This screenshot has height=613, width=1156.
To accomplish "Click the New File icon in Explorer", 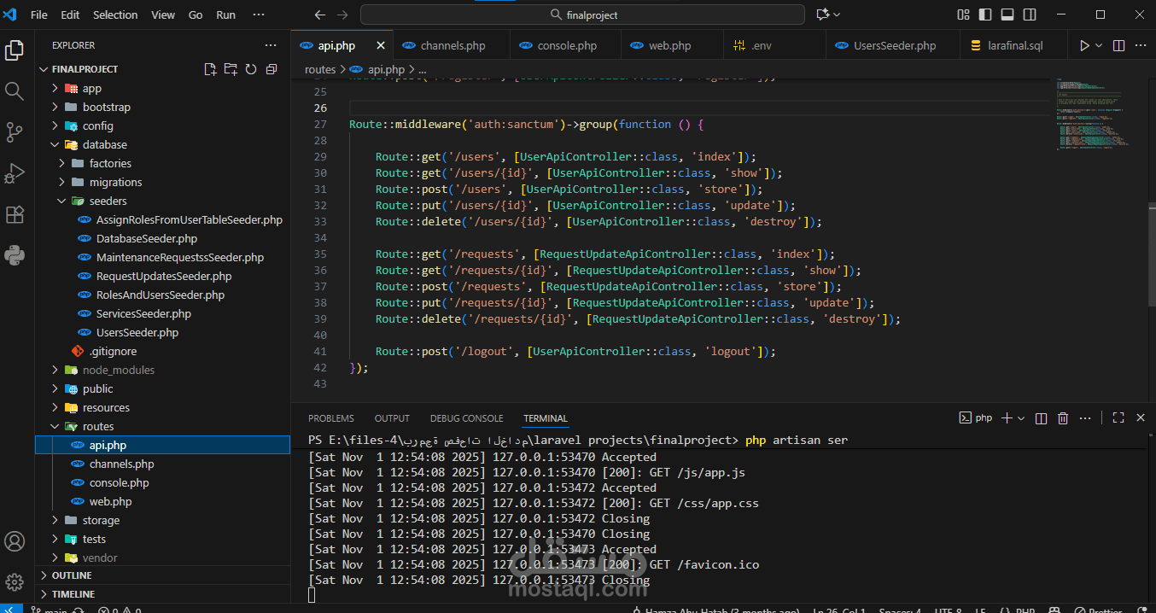I will 210,69.
